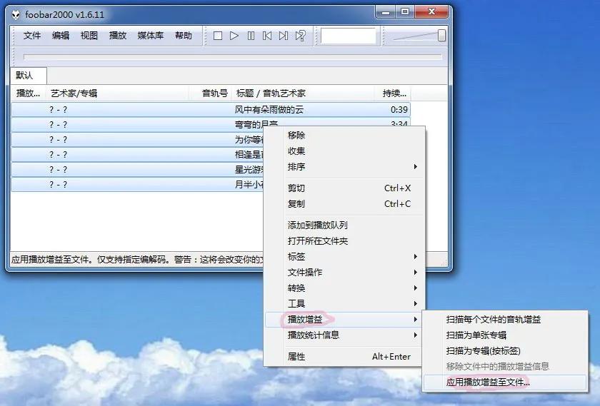Click the status bar text about 应用播放增益至文件
Viewport: 600px width, 406px height.
click(138, 260)
